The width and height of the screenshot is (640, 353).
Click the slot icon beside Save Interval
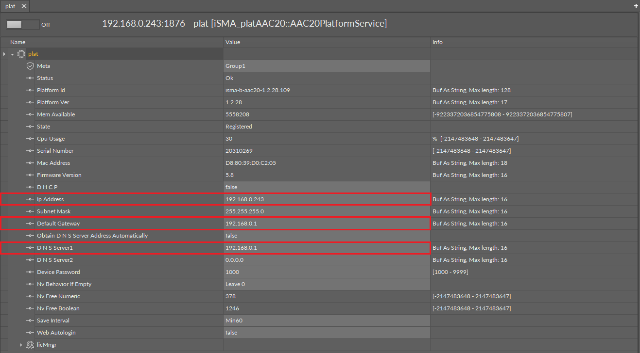30,321
